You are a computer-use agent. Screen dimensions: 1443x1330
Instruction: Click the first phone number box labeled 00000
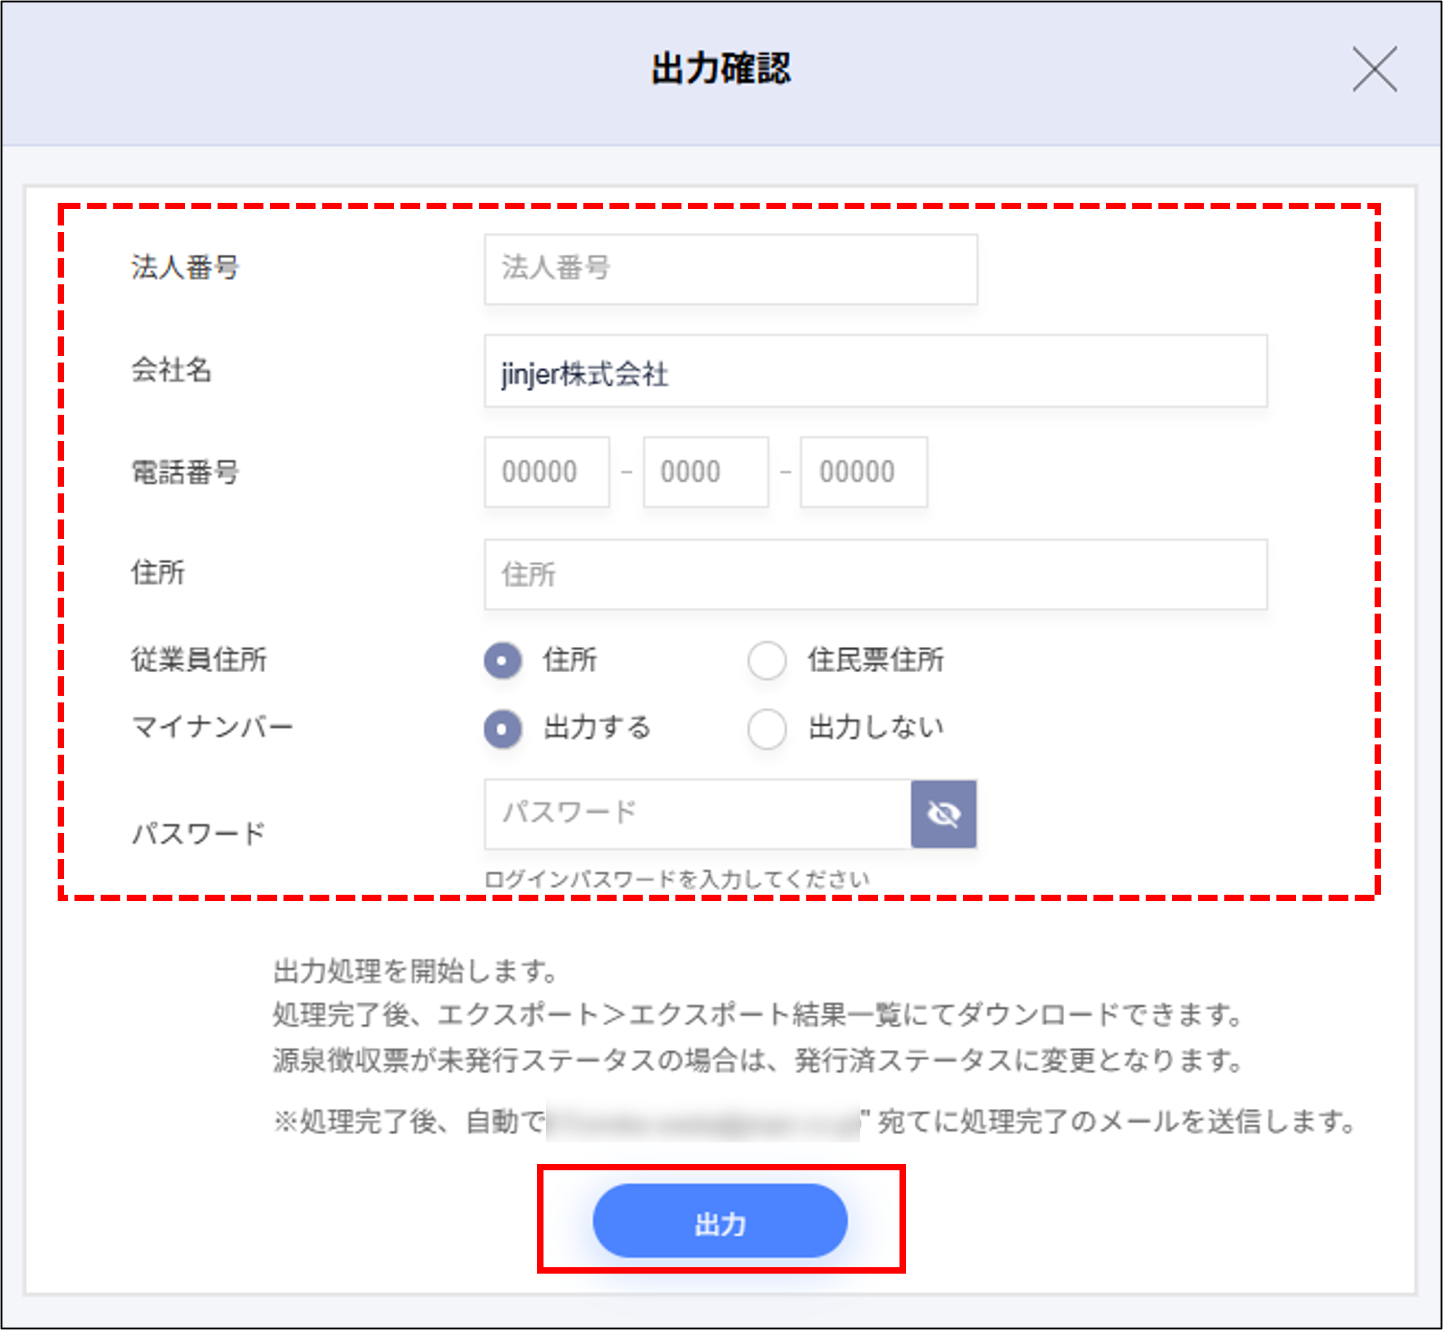pyautogui.click(x=546, y=472)
